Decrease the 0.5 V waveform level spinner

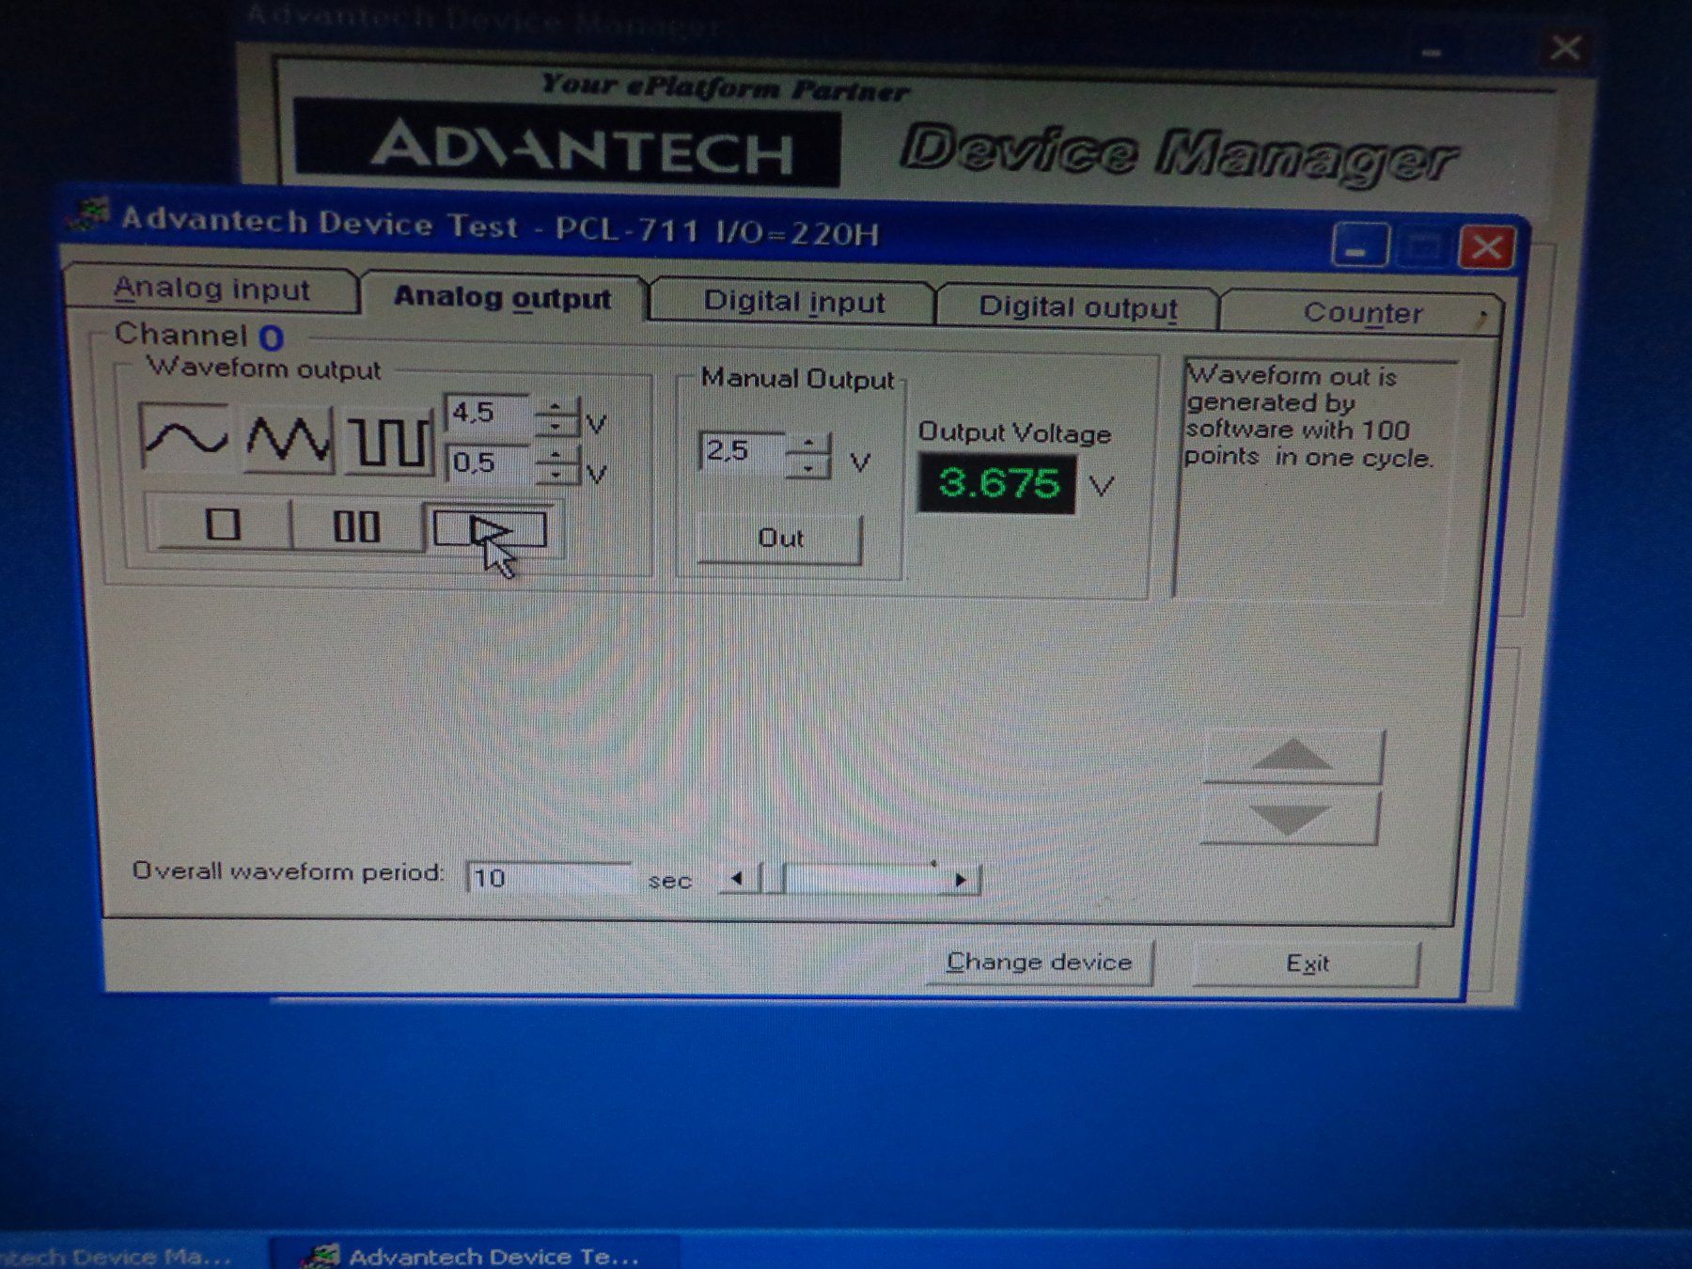click(557, 475)
